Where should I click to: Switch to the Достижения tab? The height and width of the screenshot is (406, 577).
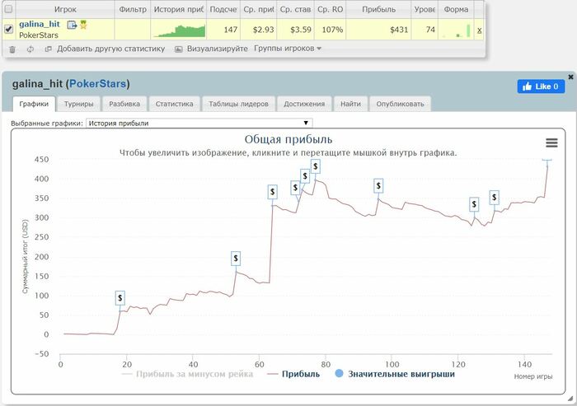304,104
